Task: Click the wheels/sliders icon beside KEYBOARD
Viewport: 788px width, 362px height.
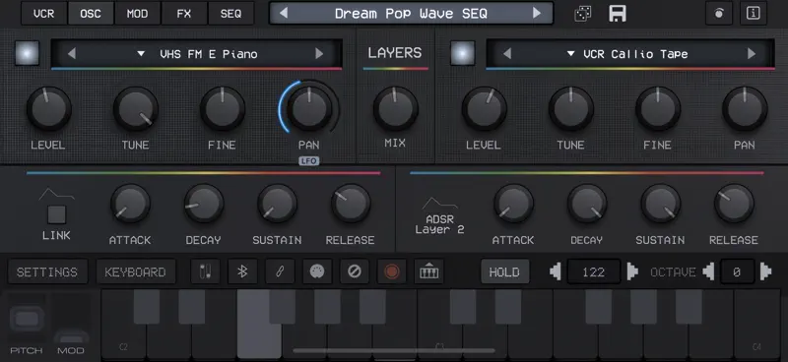Action: [206, 272]
